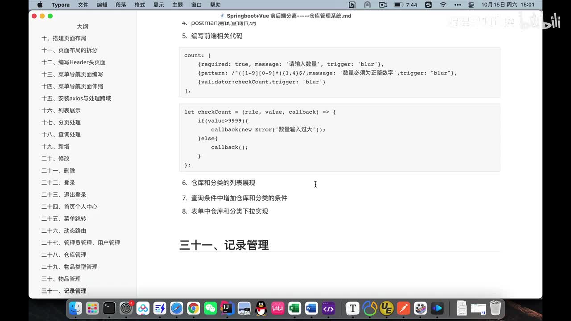
Task: Open the Typora application menu
Action: (60, 5)
